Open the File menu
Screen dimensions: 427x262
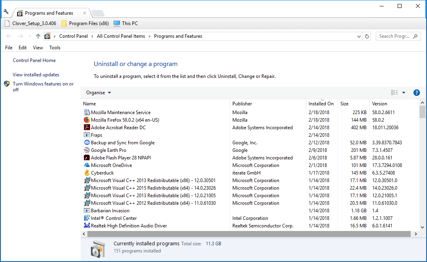pyautogui.click(x=9, y=47)
